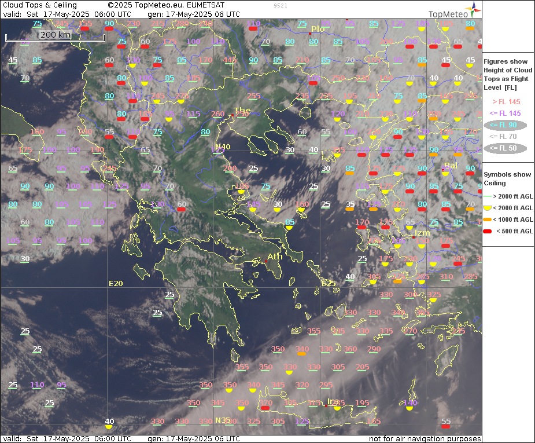Click the TopMeteo compass star logo icon
The image size is (535, 443).
(x=472, y=9)
